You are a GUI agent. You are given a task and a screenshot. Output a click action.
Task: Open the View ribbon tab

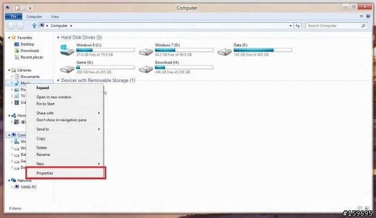coord(55,16)
